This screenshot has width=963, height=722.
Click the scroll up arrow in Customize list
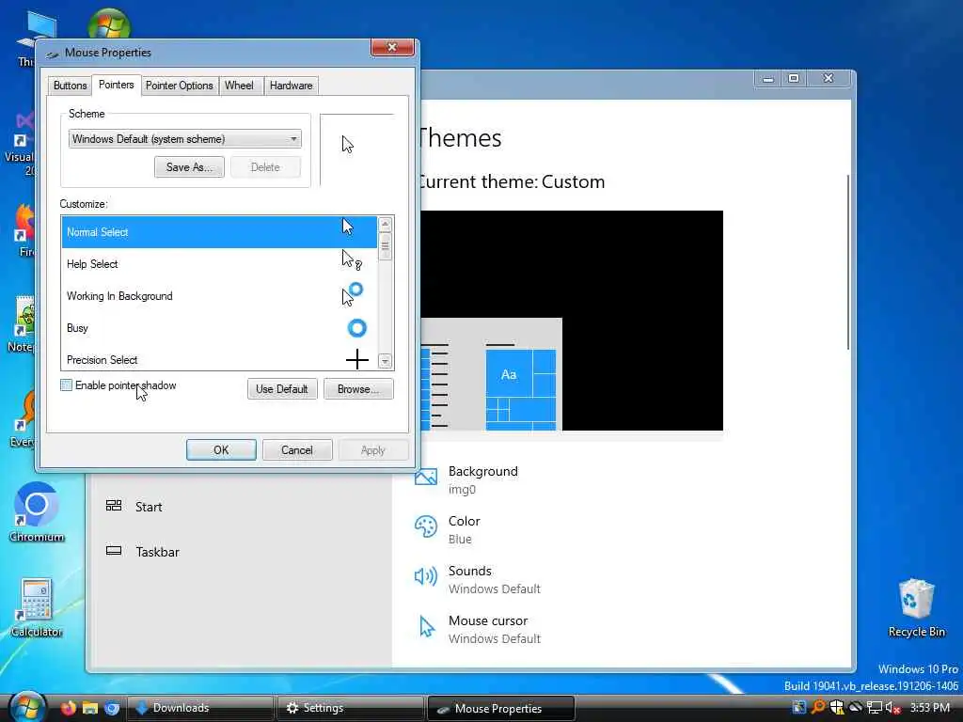pyautogui.click(x=385, y=224)
